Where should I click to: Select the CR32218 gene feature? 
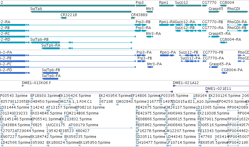[63, 18]
